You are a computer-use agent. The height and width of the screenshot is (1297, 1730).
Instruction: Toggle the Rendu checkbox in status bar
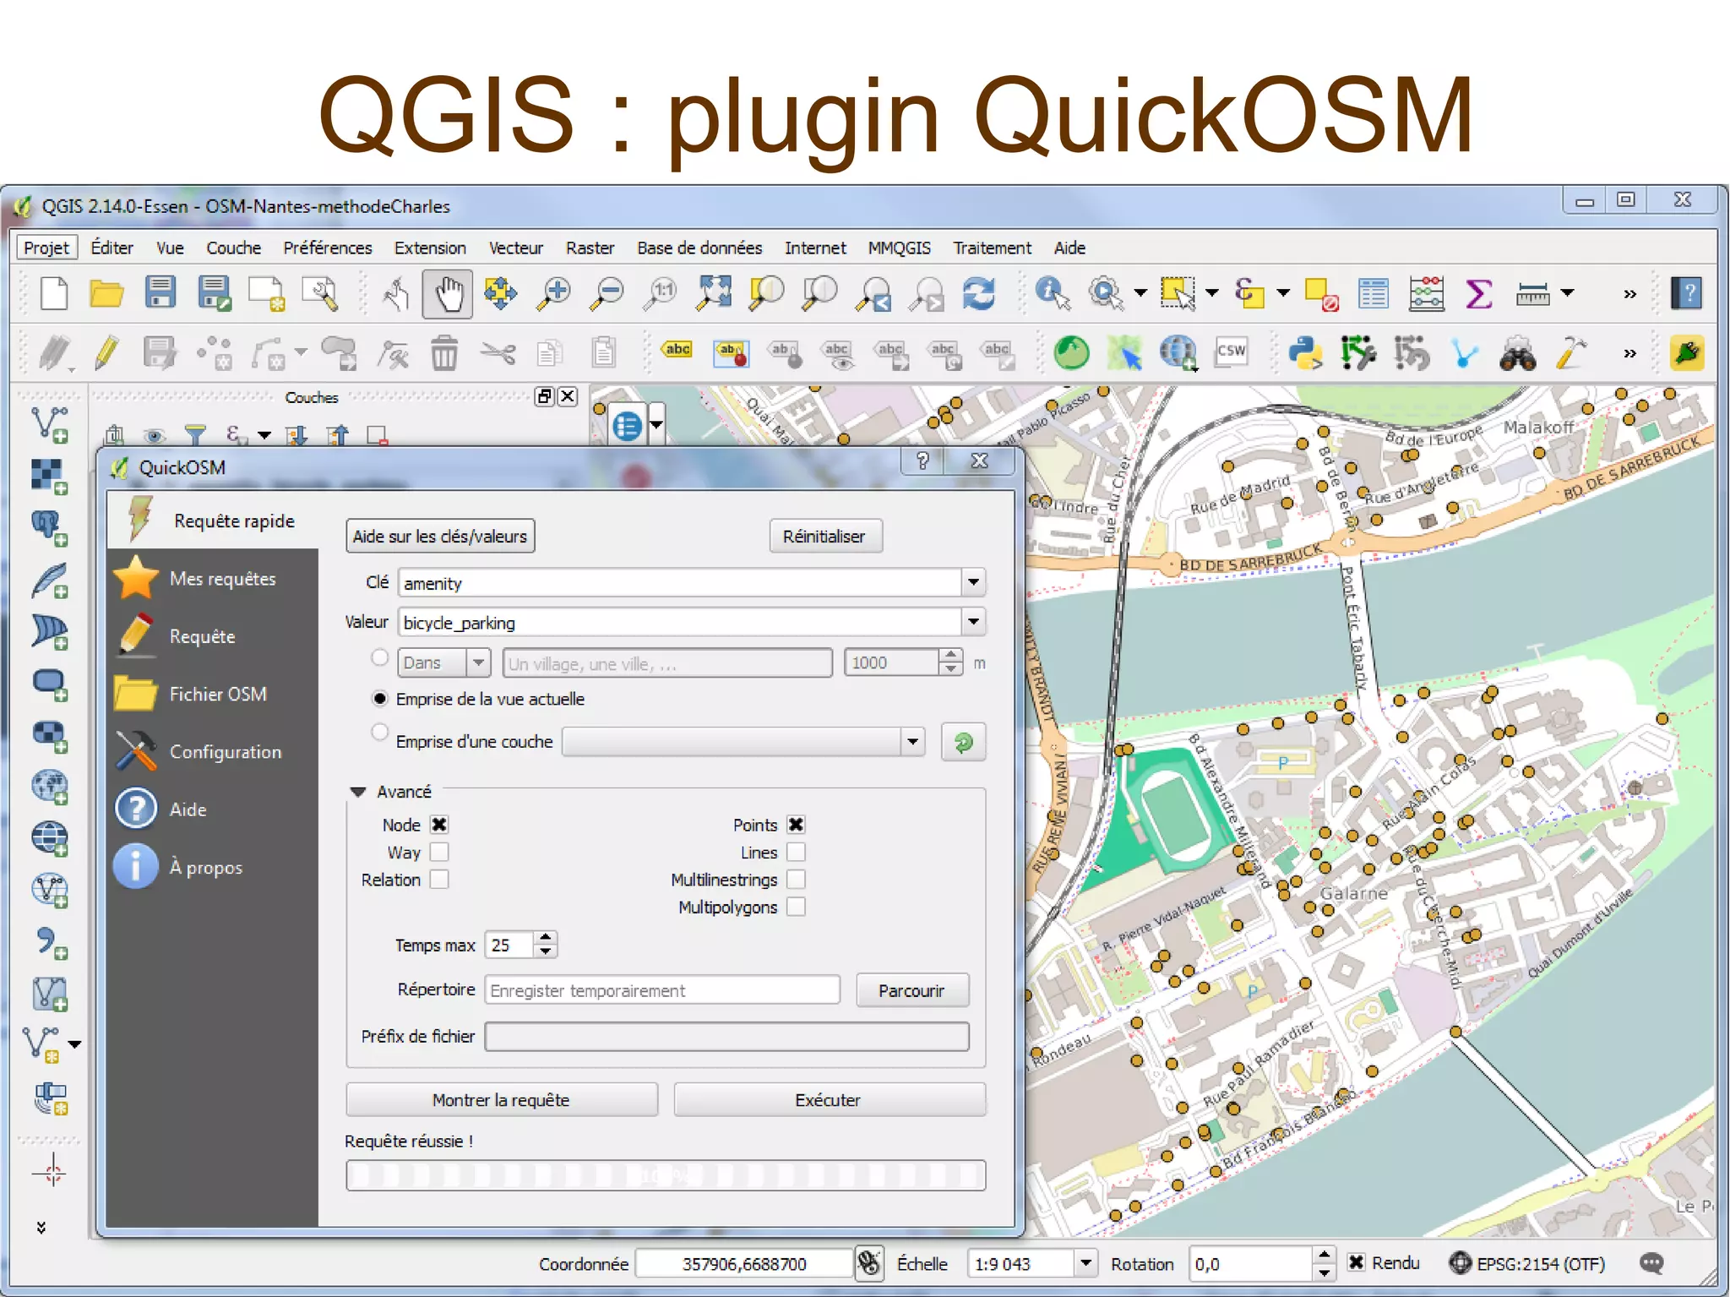(1356, 1262)
